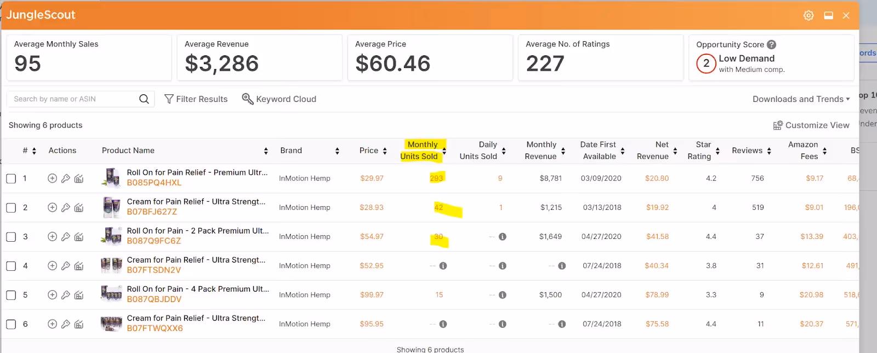Image resolution: width=877 pixels, height=353 pixels.
Task: Sort by Star Rating arrows
Action: [718, 151]
